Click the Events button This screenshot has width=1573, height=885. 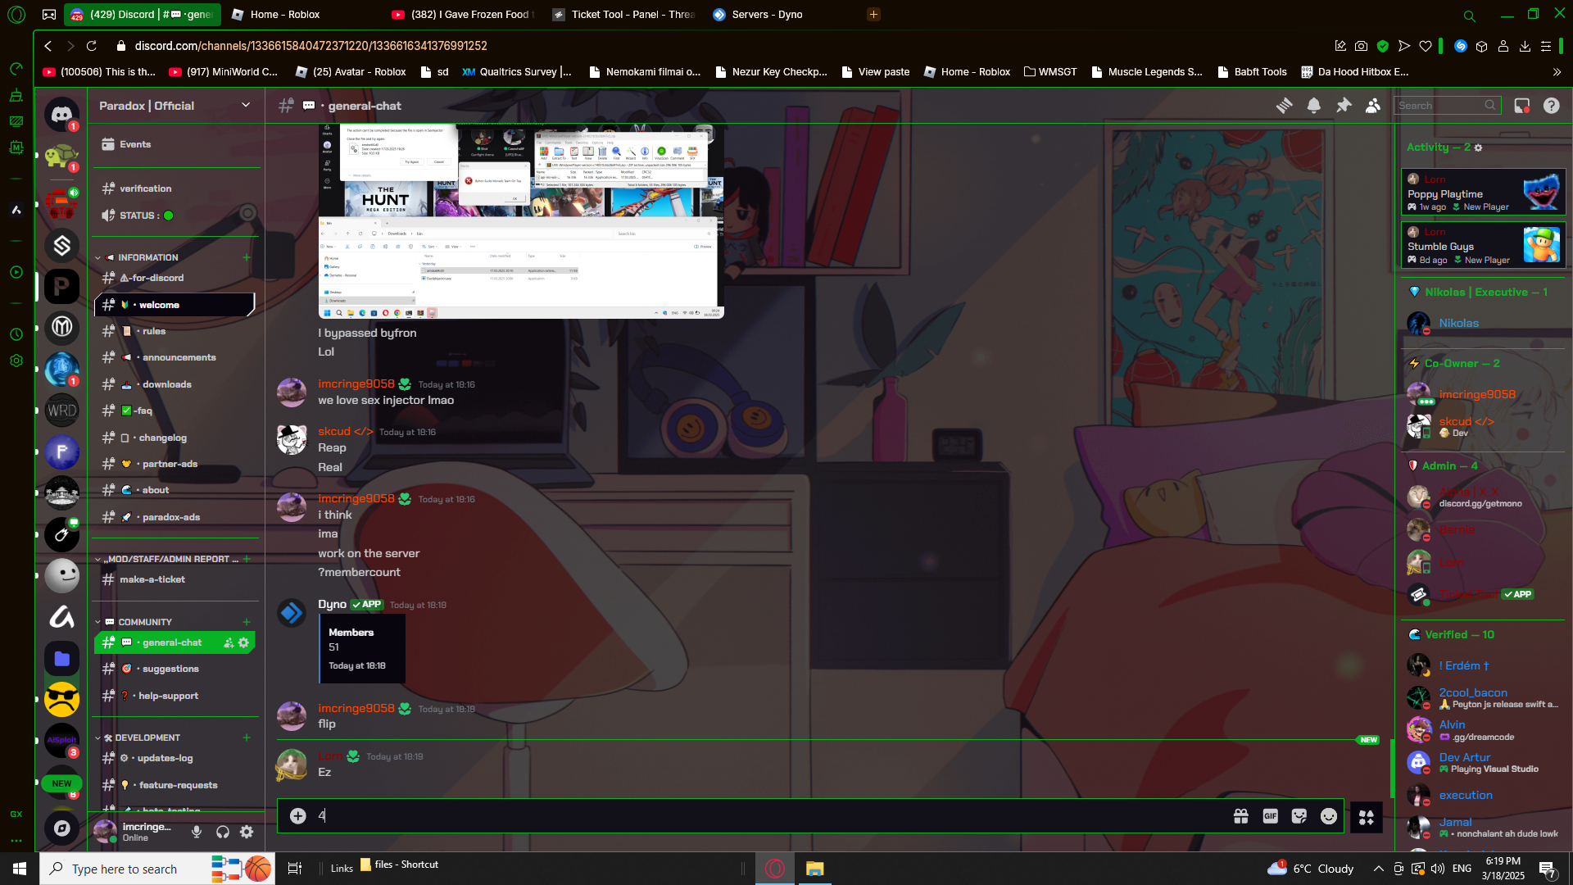click(135, 144)
